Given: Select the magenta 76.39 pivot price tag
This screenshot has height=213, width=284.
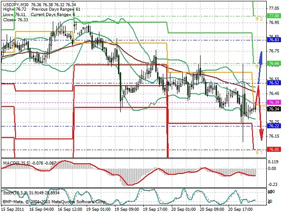Looking at the screenshot, I should (274, 103).
